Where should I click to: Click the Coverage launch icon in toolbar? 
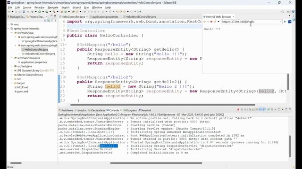(x=47, y=12)
